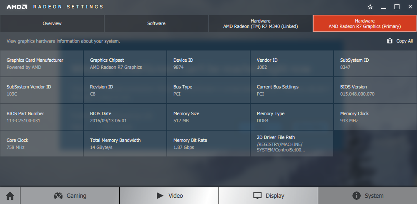Click the Graphics Chipset tile

tap(125, 63)
